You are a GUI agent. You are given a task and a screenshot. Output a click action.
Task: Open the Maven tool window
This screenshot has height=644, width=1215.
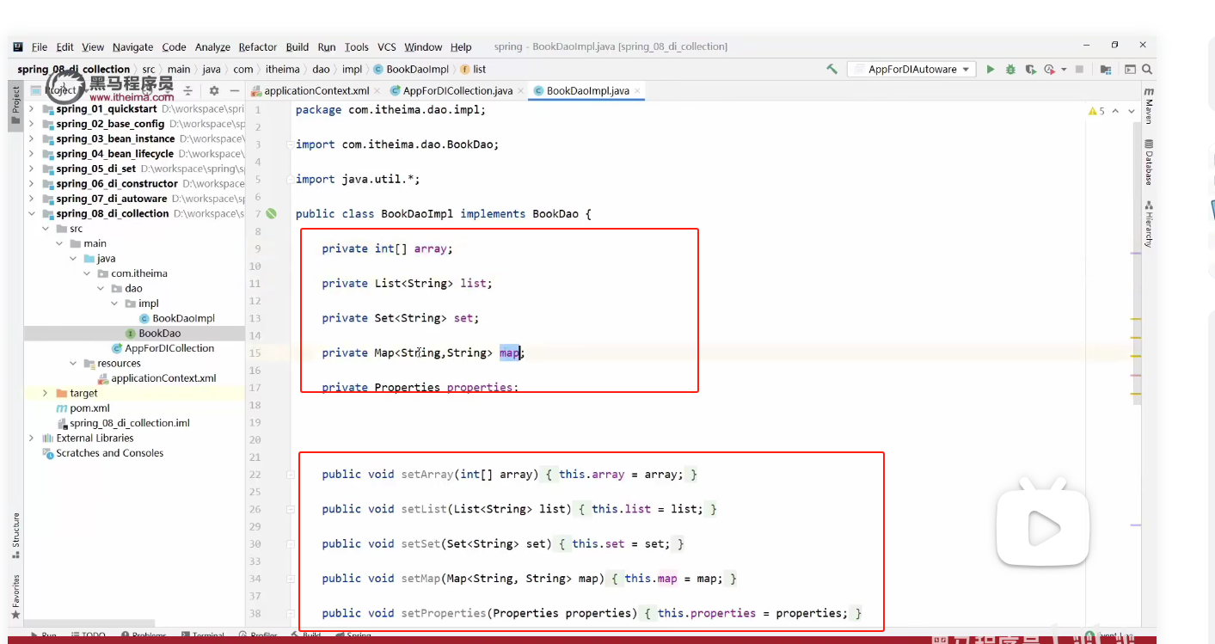click(x=1149, y=106)
